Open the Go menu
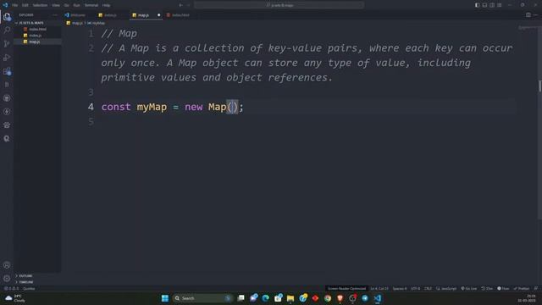This screenshot has height=305, width=542. 67,5
